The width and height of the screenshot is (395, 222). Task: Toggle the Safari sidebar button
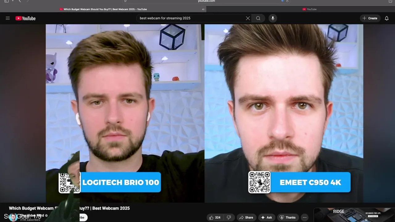pyautogui.click(x=6, y=1)
